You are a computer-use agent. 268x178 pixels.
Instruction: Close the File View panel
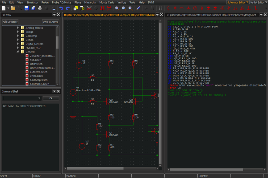[x=59, y=15]
